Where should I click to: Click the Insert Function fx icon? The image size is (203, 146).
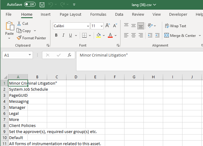[69, 55]
